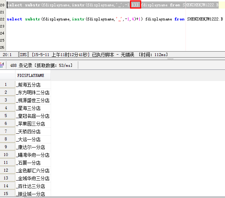This screenshot has height=198, width=225.
Task: Click line number 21 in editor gutter
Action: (2, 12)
